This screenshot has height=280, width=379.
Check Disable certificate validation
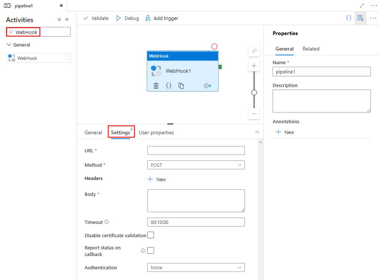pyautogui.click(x=151, y=235)
